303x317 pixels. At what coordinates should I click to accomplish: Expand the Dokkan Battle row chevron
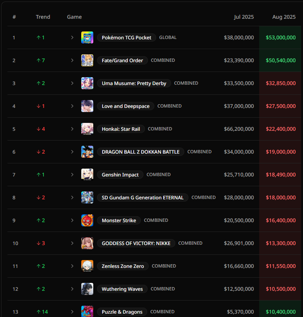(x=72, y=152)
